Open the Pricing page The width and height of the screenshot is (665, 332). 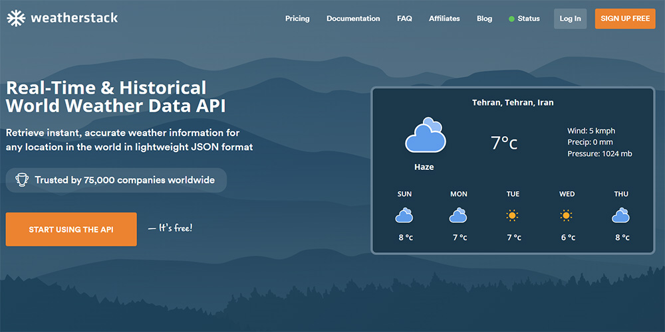point(297,19)
